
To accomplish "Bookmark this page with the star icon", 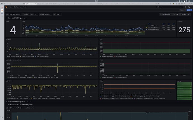I will [159, 4].
